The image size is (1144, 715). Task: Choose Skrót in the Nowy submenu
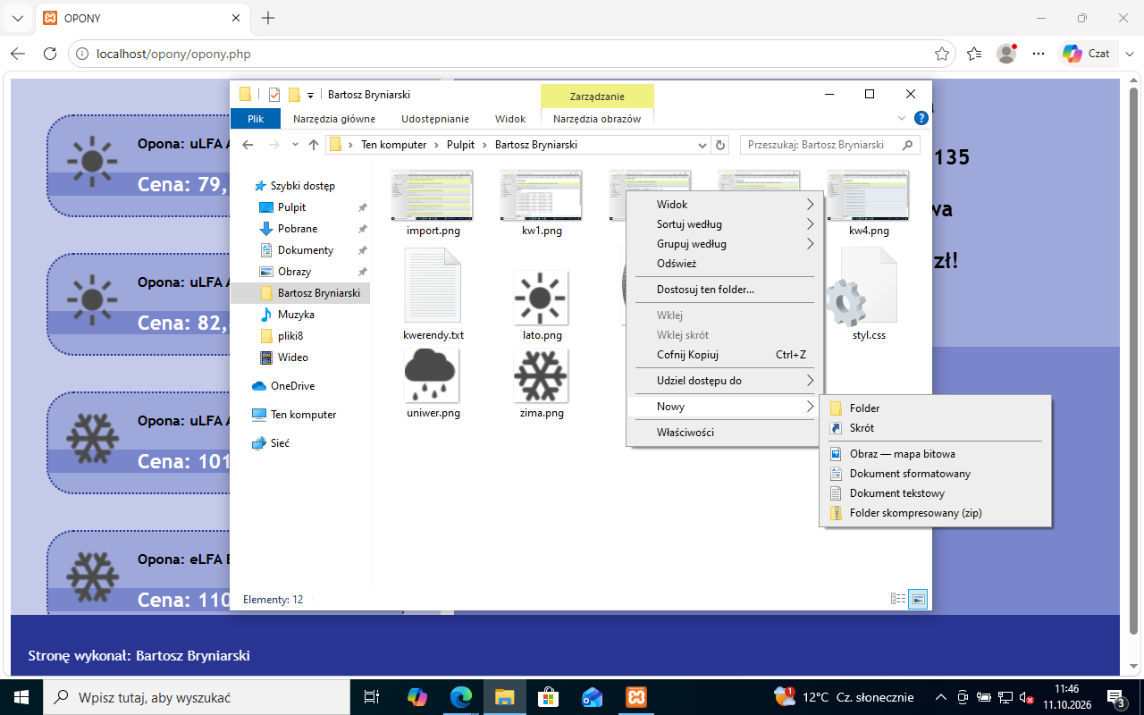(x=935, y=428)
